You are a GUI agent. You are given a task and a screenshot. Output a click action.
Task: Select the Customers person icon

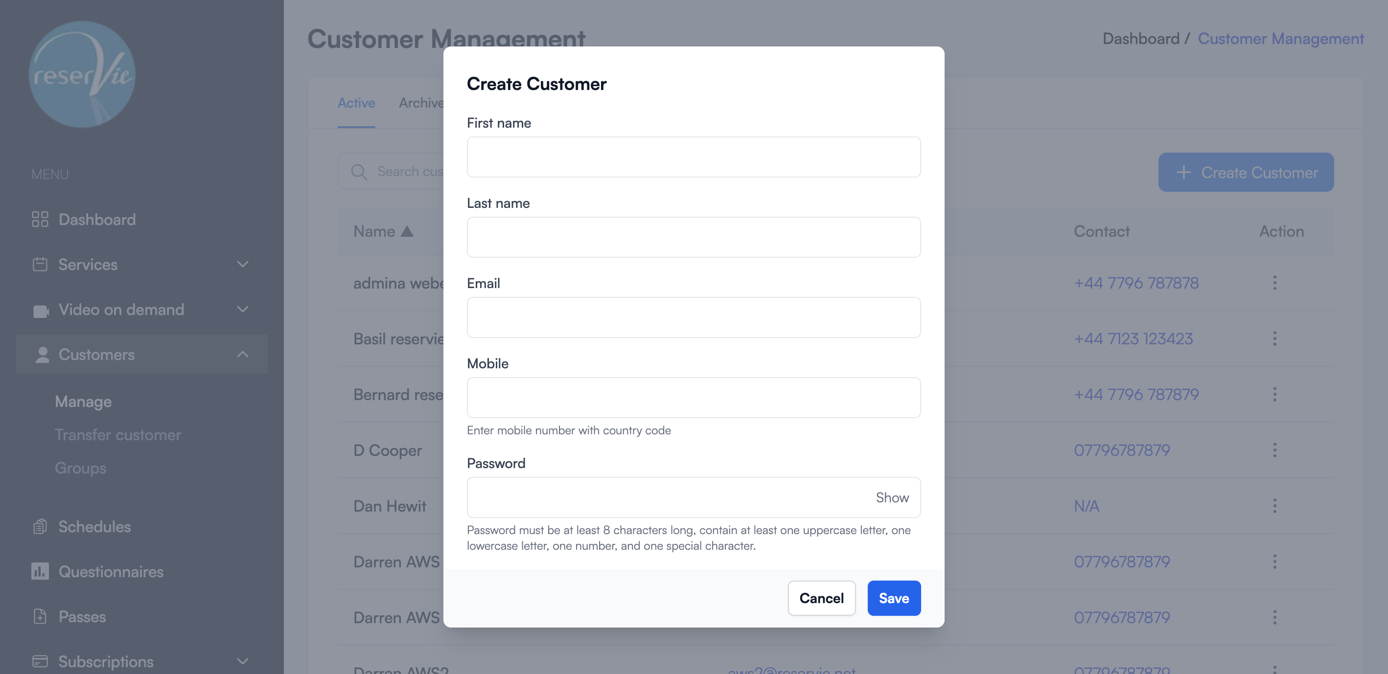coord(42,354)
